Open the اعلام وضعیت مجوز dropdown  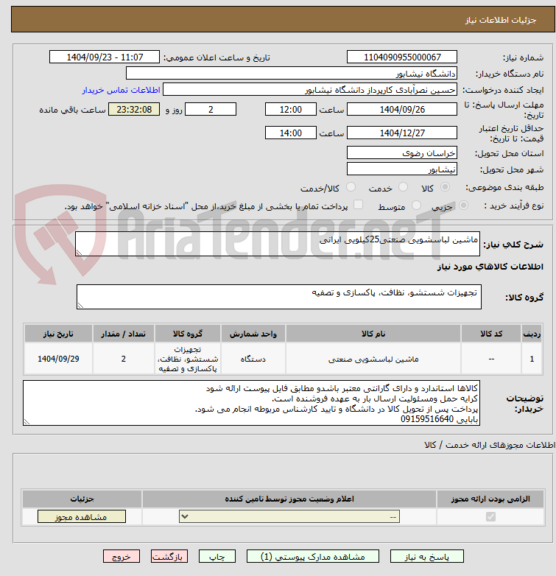point(289,516)
